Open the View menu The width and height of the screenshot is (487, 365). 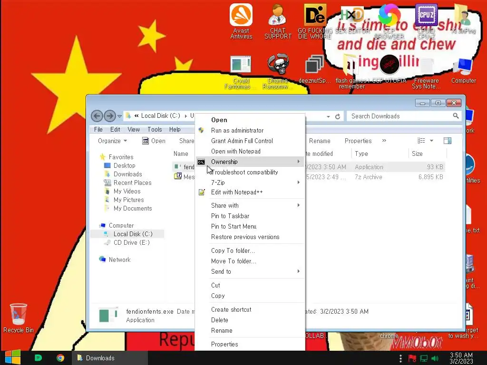[x=134, y=129]
